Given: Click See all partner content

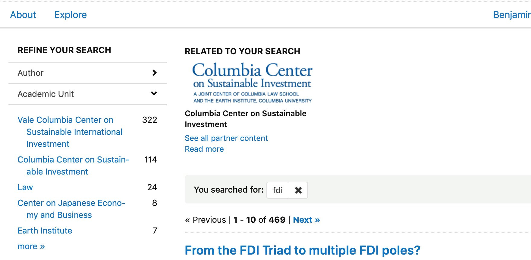Looking at the screenshot, I should [226, 138].
